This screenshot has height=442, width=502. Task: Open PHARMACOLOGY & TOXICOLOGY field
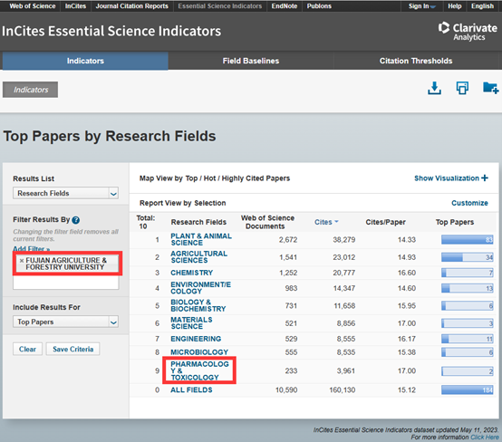click(199, 370)
